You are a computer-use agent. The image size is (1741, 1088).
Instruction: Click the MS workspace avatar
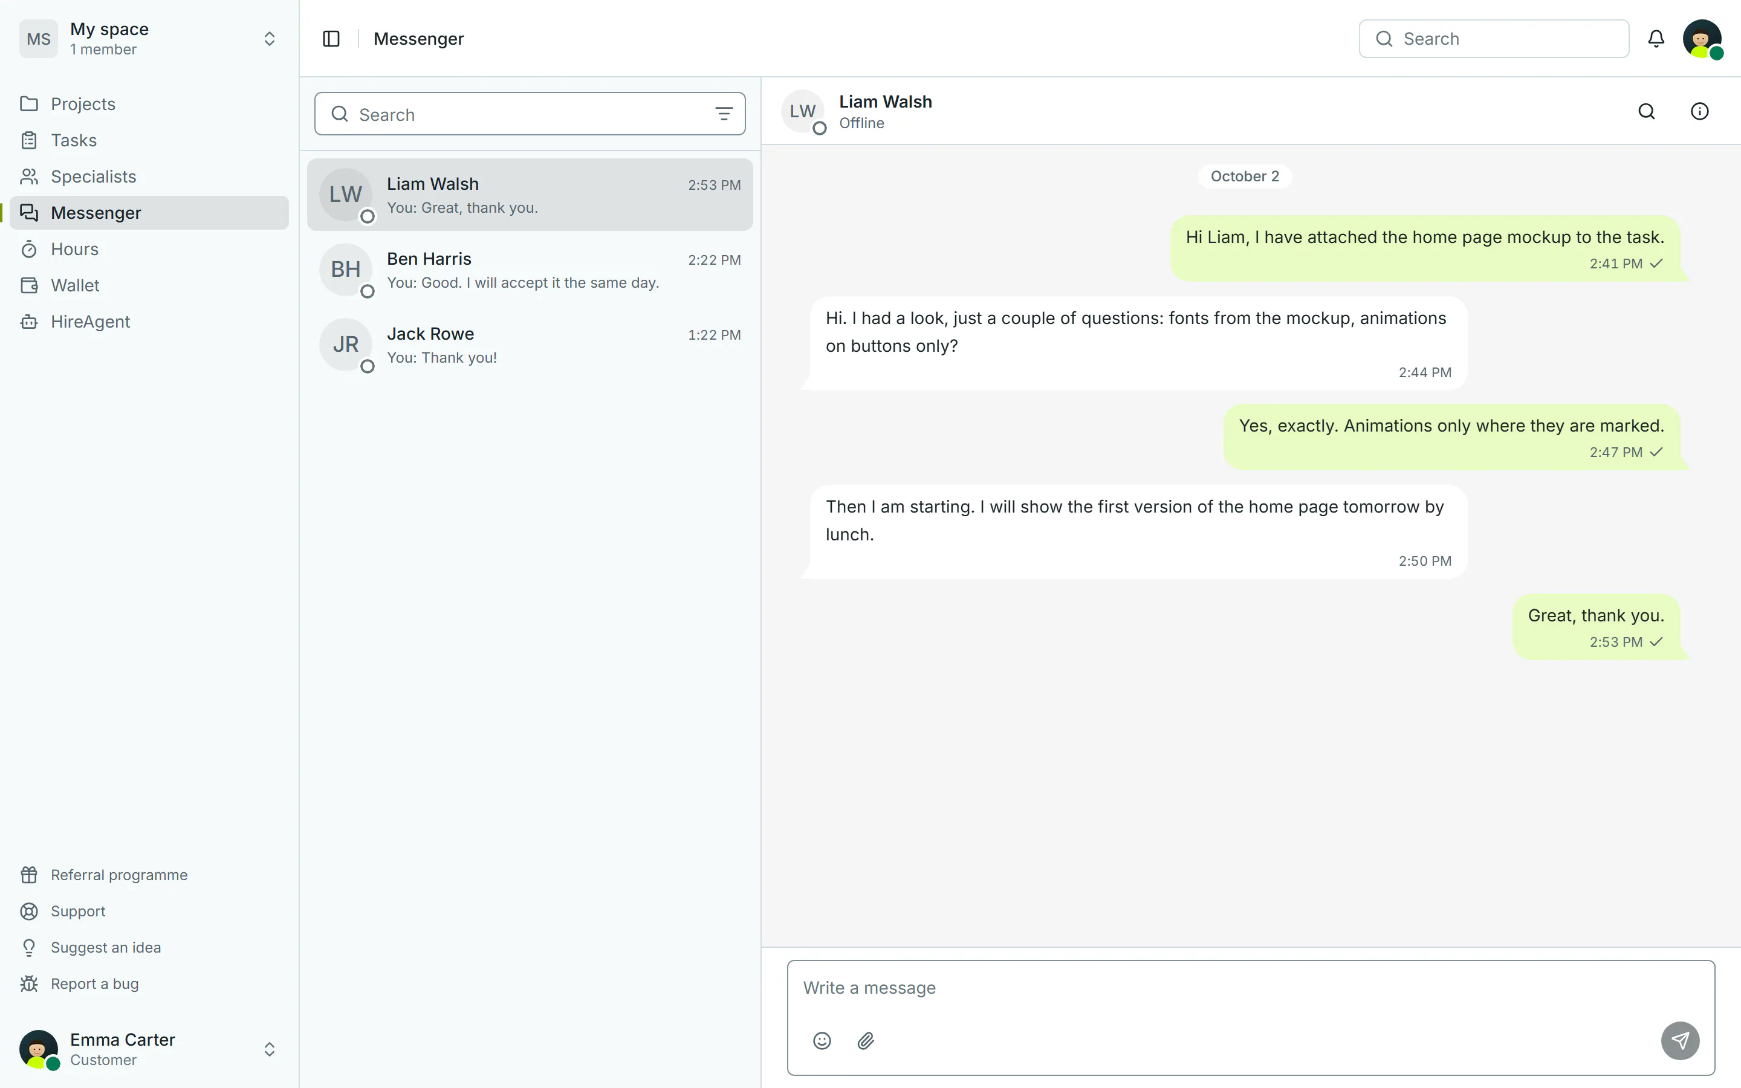(x=38, y=39)
